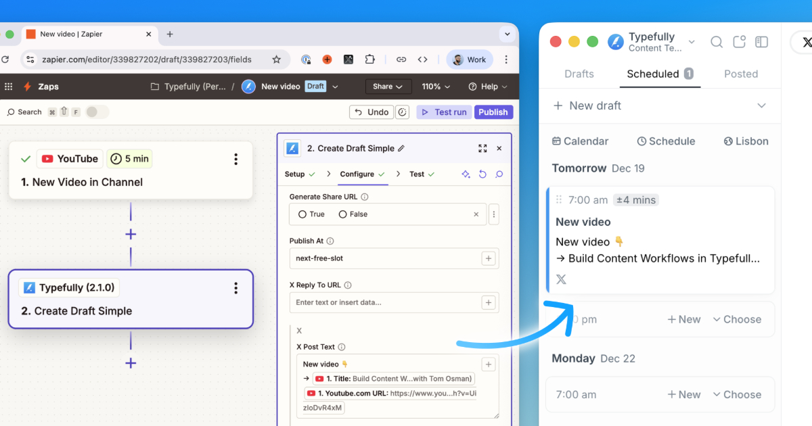Open the 110% zoom dropdown
812x426 pixels.
436,87
